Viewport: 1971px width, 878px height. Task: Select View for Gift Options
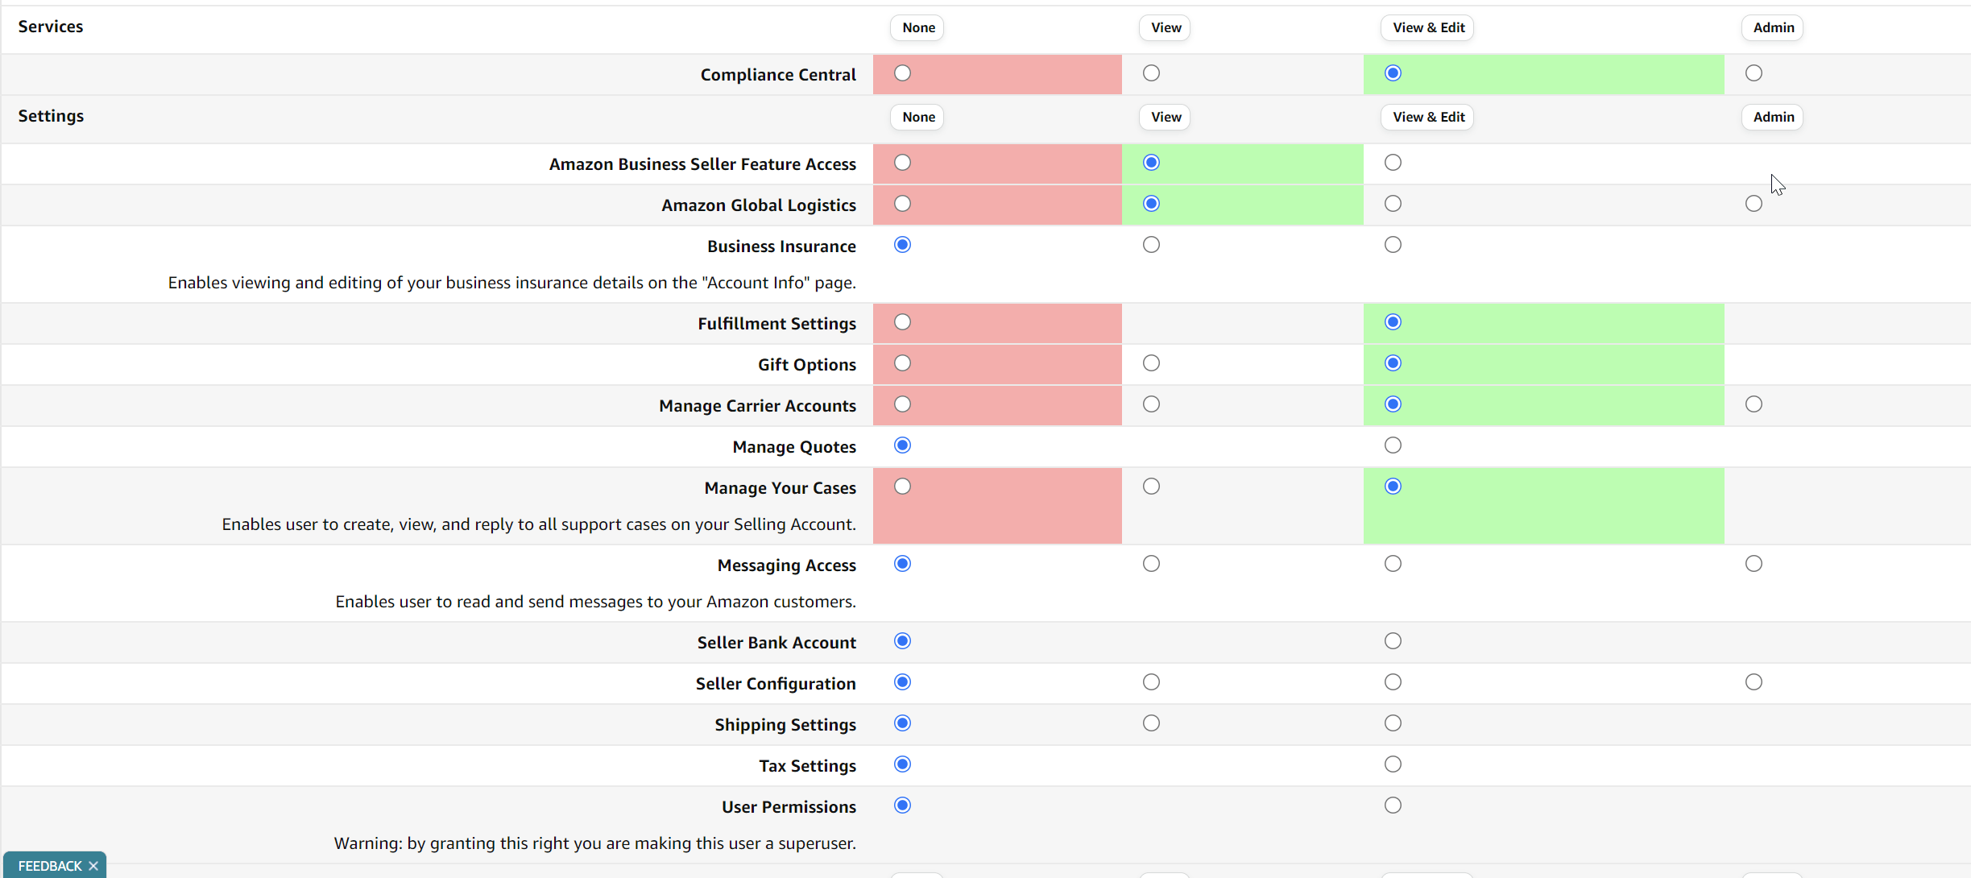(x=1151, y=363)
